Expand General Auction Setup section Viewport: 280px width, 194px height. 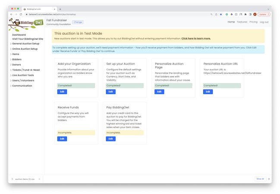(25, 44)
